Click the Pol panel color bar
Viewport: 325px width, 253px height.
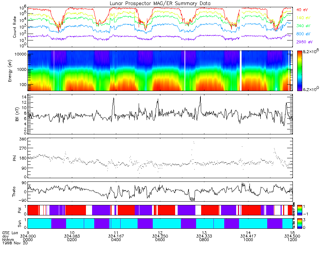click(x=299, y=210)
